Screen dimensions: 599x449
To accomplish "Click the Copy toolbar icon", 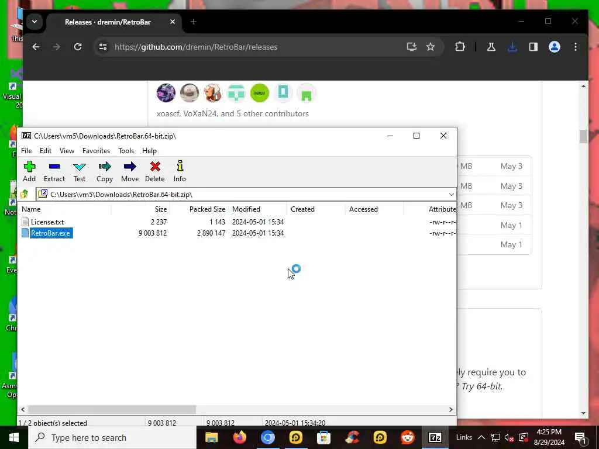I will click(x=104, y=171).
